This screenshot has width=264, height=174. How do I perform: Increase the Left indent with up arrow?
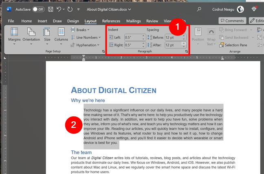[143, 36]
